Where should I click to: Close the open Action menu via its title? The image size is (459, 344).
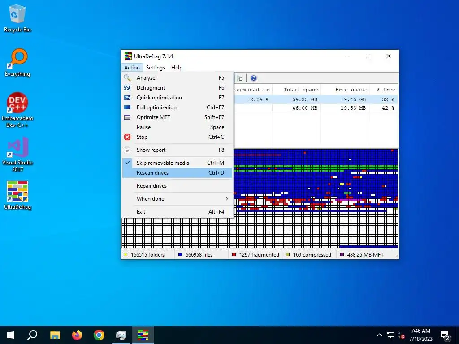coord(132,68)
